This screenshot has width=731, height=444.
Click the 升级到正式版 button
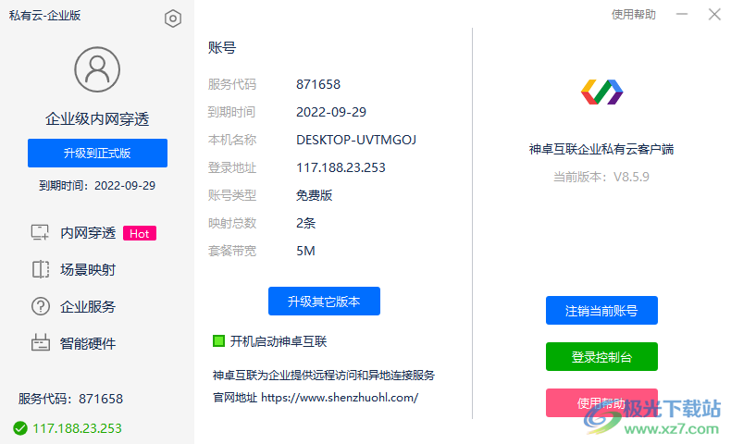(x=97, y=153)
